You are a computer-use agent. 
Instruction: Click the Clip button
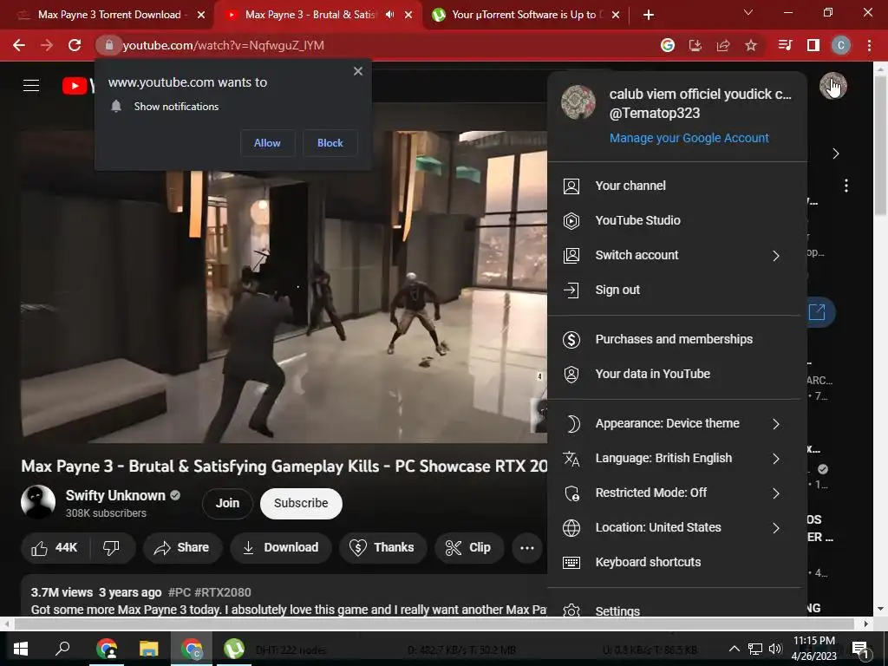coord(468,548)
